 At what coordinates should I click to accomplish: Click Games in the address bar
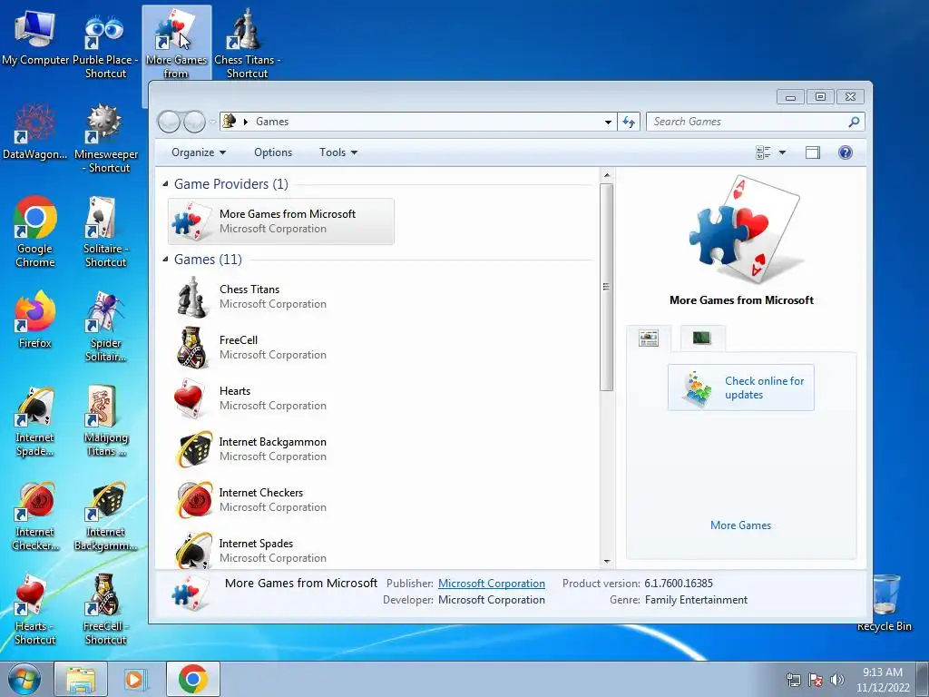point(272,122)
